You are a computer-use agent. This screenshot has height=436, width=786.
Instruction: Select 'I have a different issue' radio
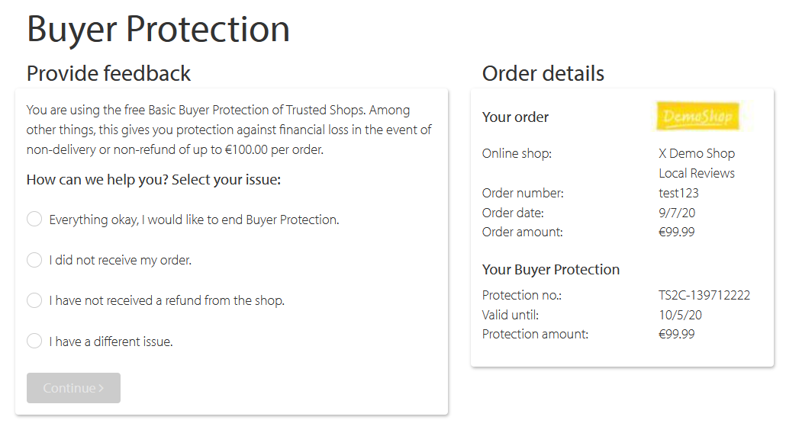(34, 341)
